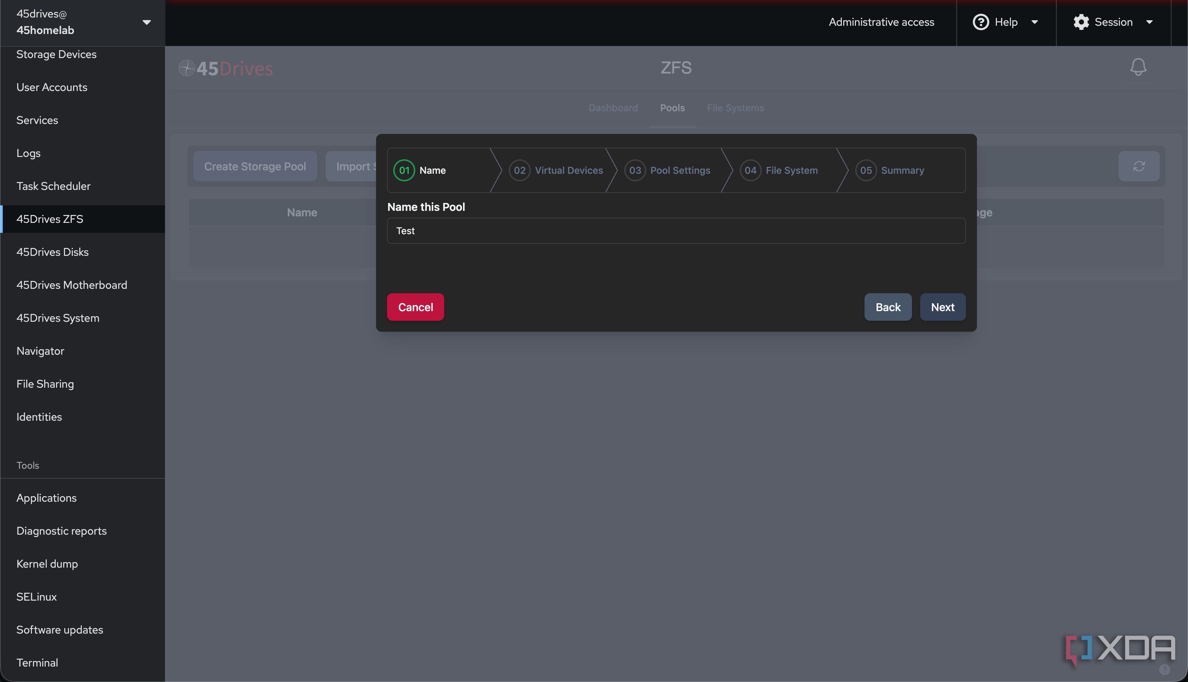Open Terminal in the sidebar
1188x682 pixels.
[x=82, y=663]
